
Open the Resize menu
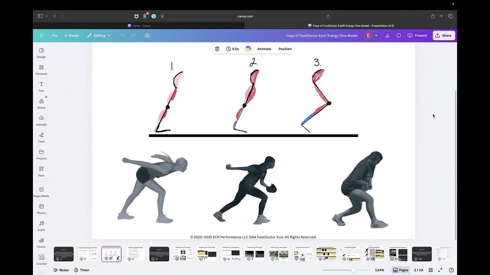(72, 36)
